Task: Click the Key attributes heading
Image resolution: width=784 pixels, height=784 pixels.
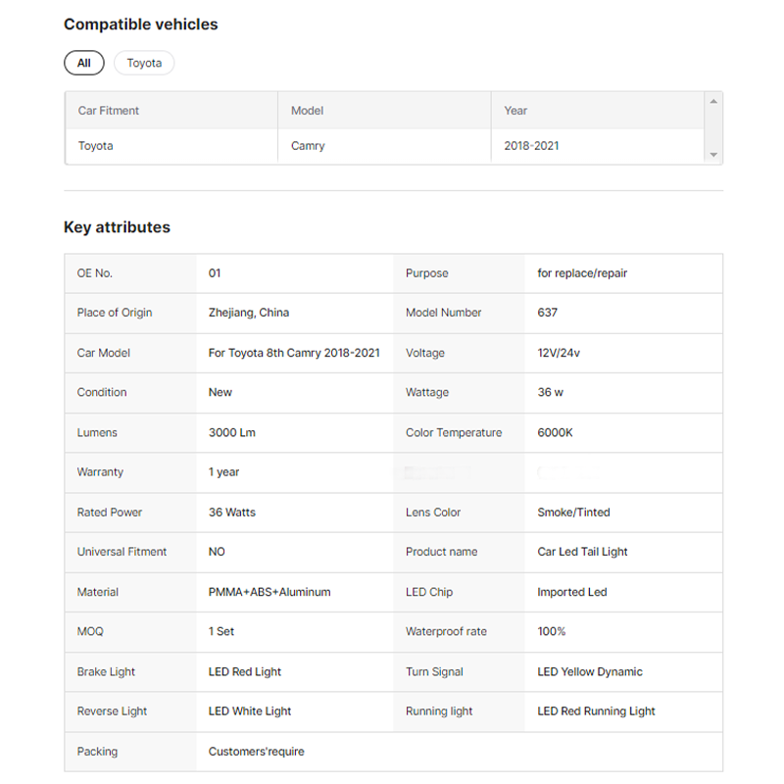Action: (x=117, y=227)
